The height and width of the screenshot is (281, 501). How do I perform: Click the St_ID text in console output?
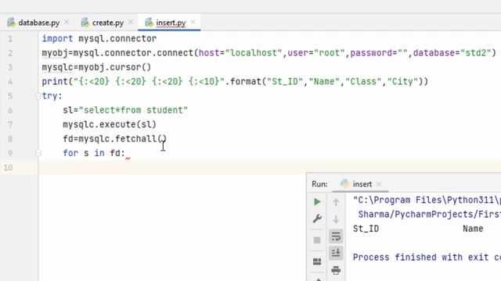click(x=366, y=229)
